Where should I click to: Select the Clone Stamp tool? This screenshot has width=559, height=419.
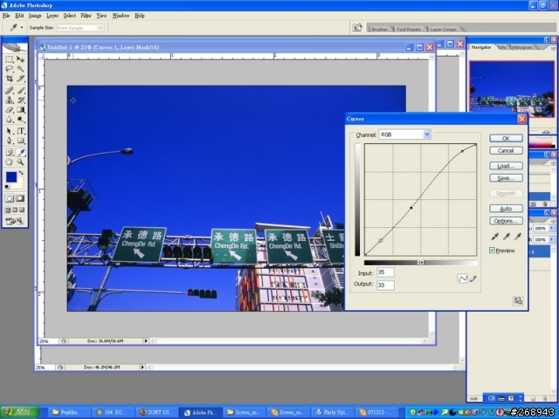(10, 100)
